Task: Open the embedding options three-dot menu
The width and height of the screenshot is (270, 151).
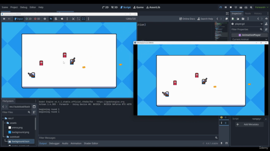Action: click(x=89, y=19)
